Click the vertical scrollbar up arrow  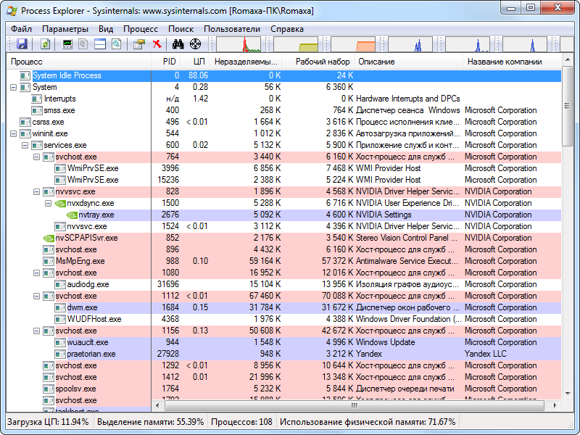[568, 59]
